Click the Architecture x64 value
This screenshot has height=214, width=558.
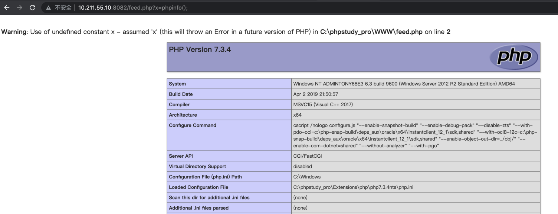tap(298, 115)
